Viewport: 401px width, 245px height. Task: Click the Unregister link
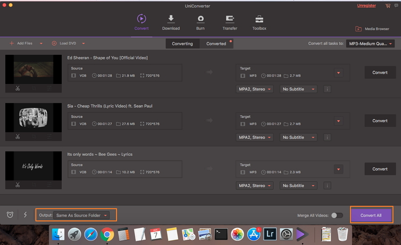click(367, 6)
